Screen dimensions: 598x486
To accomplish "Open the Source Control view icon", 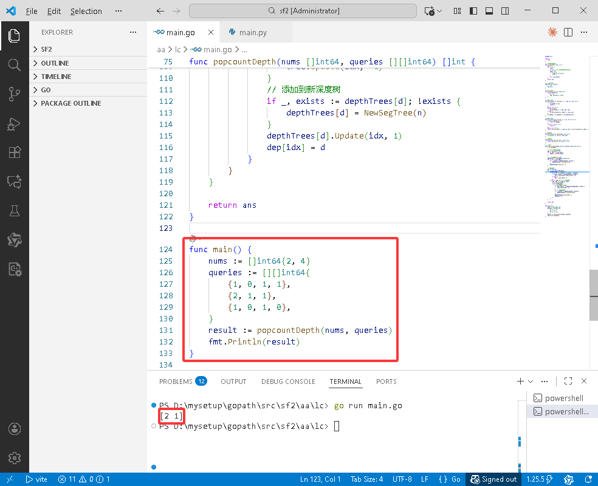I will [x=14, y=94].
